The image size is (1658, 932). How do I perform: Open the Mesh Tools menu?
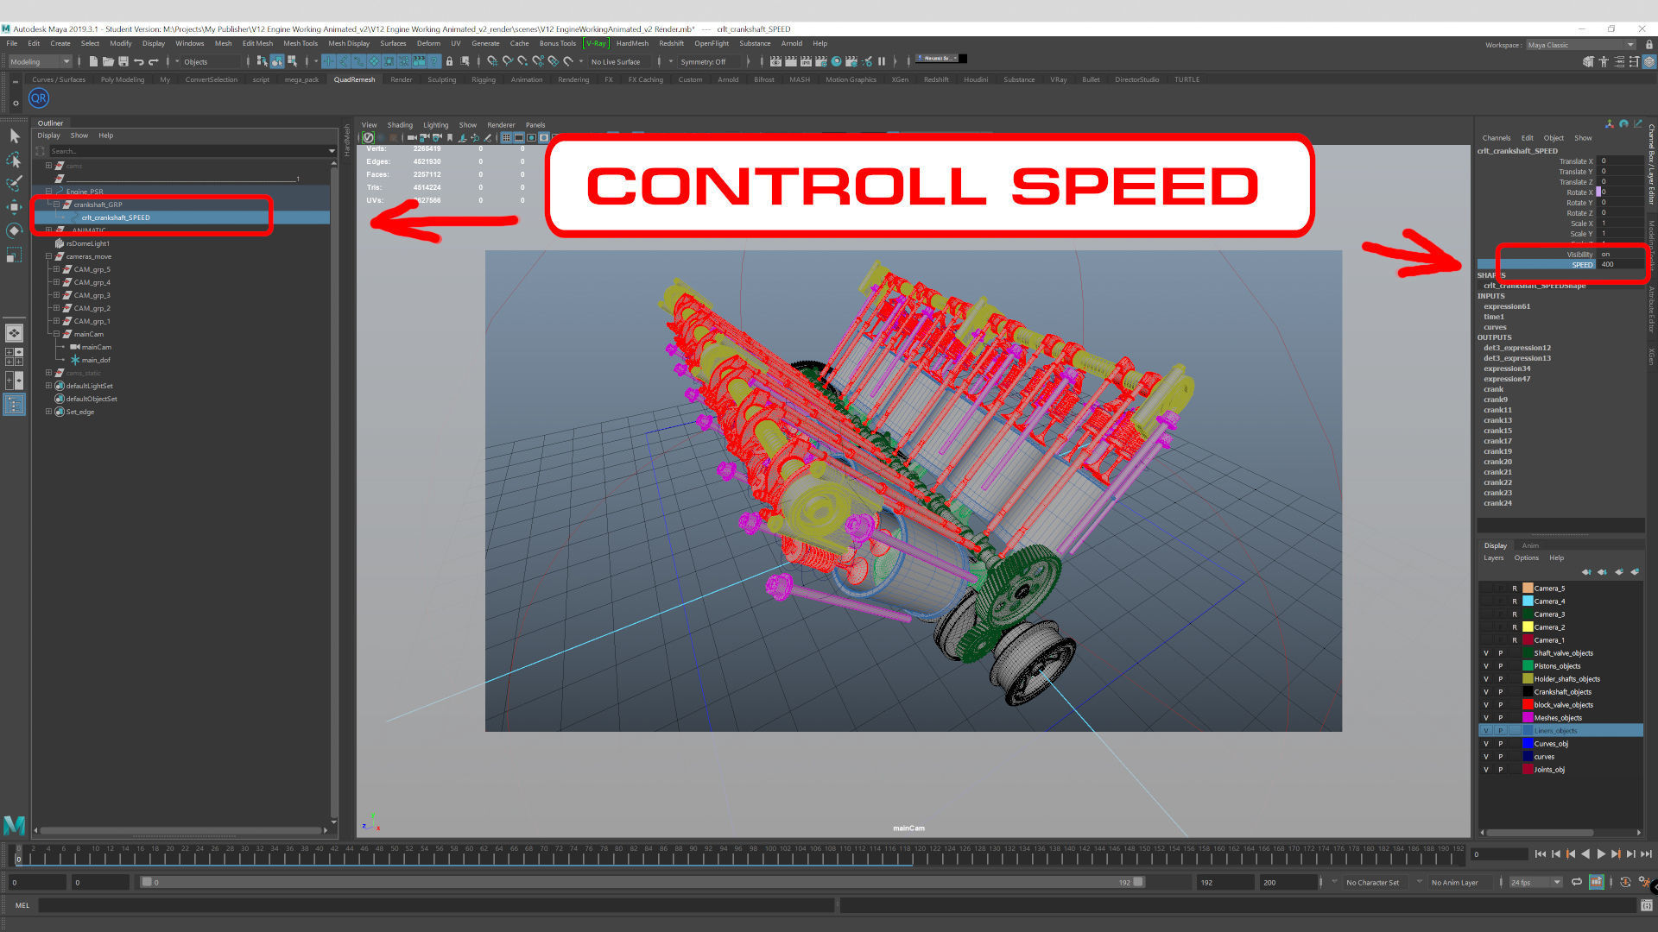pos(301,43)
